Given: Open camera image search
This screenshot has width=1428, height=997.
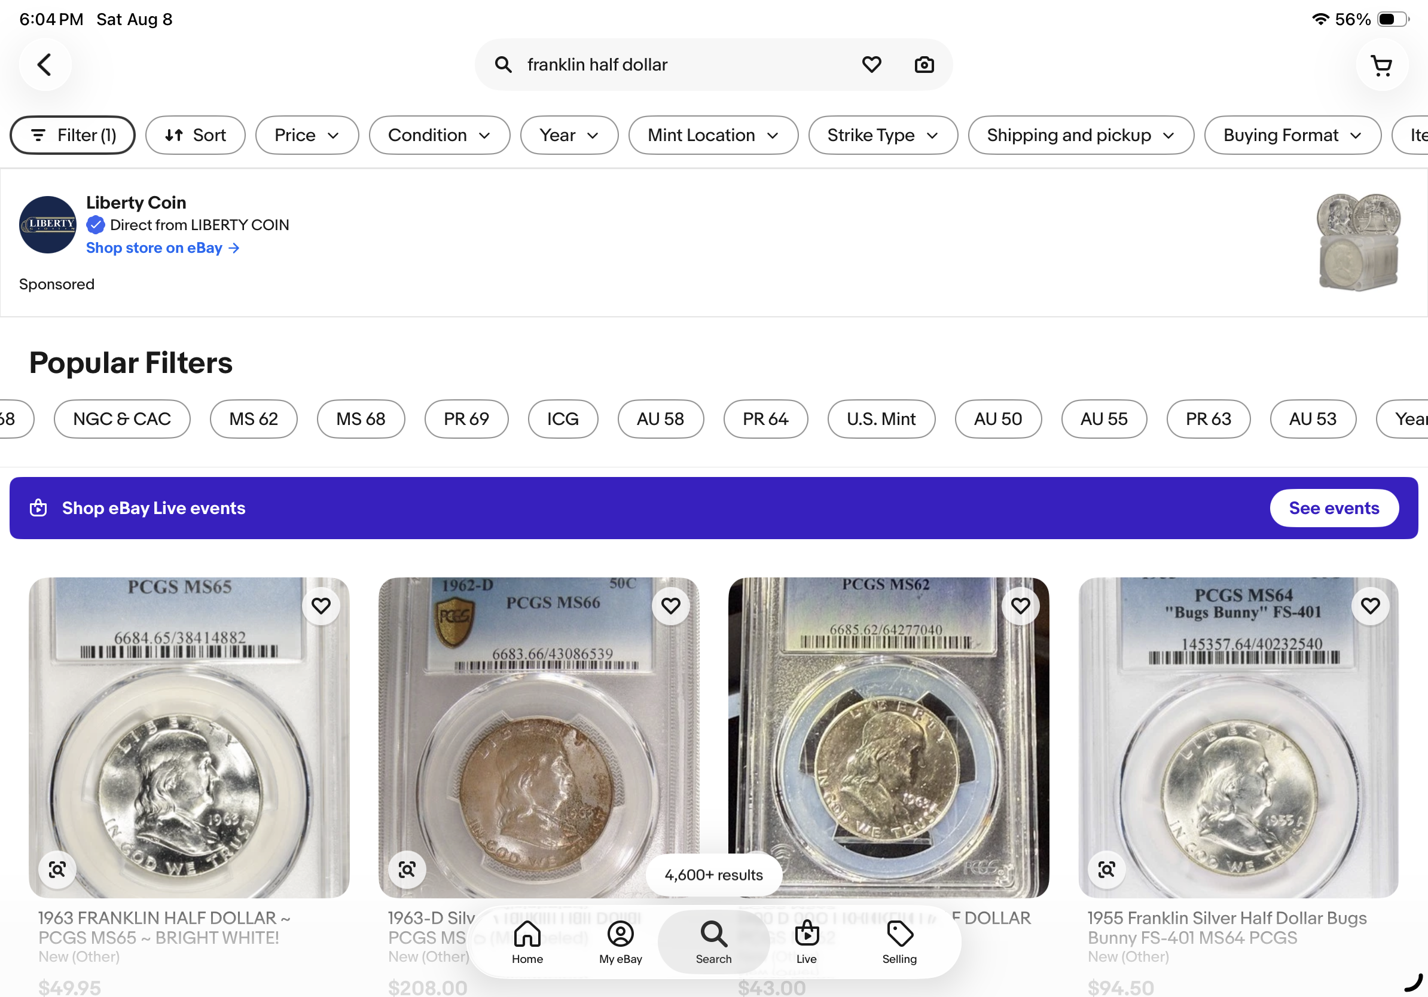Looking at the screenshot, I should (924, 65).
